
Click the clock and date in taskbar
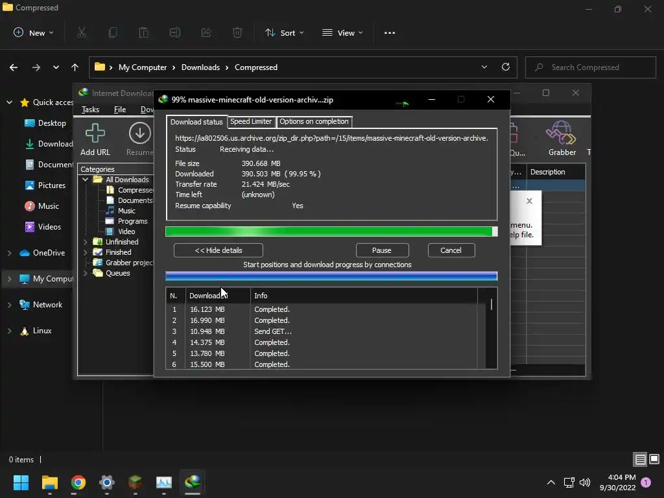point(617,482)
